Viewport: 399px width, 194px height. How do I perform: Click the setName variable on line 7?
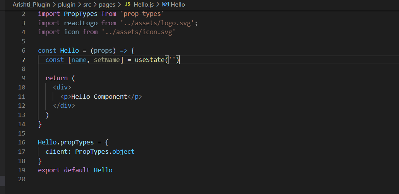point(107,60)
